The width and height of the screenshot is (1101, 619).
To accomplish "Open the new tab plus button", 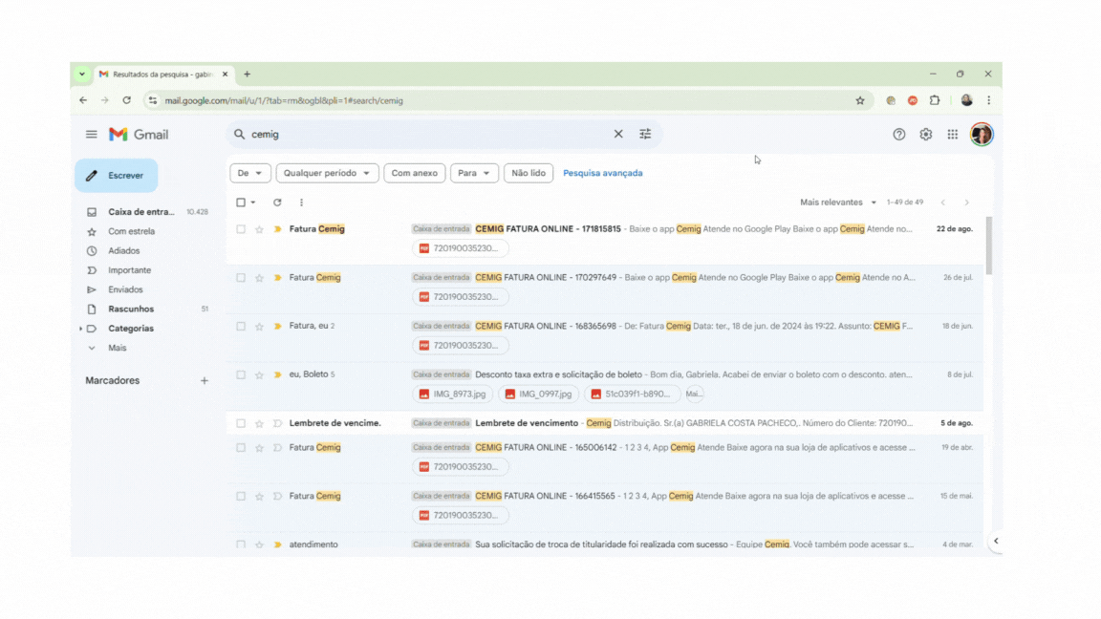I will 248,74.
